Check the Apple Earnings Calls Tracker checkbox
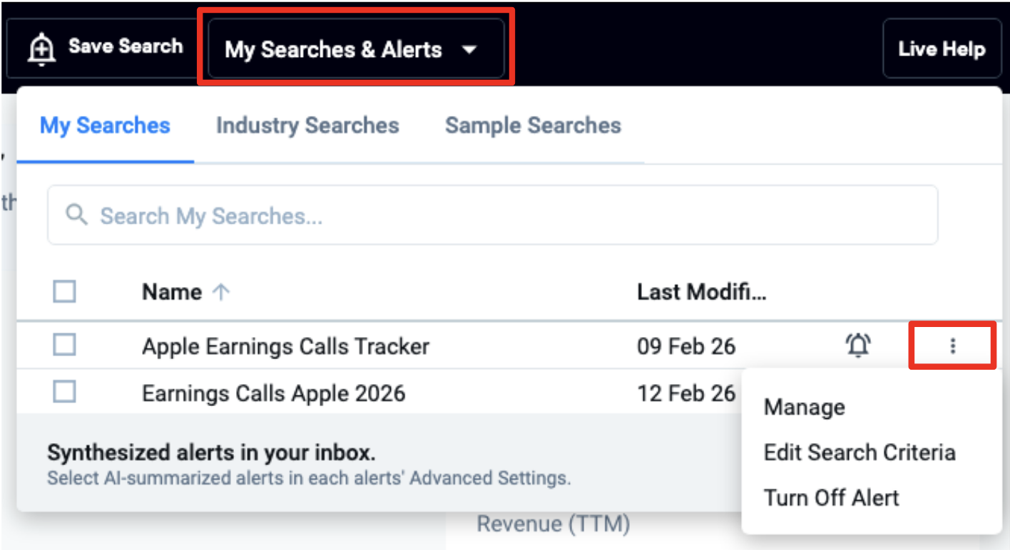The image size is (1010, 550). [x=64, y=346]
